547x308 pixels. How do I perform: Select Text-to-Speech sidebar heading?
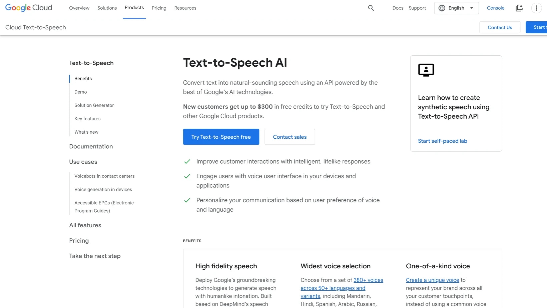[91, 63]
